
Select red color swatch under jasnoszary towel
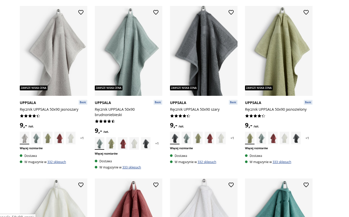coord(59,138)
